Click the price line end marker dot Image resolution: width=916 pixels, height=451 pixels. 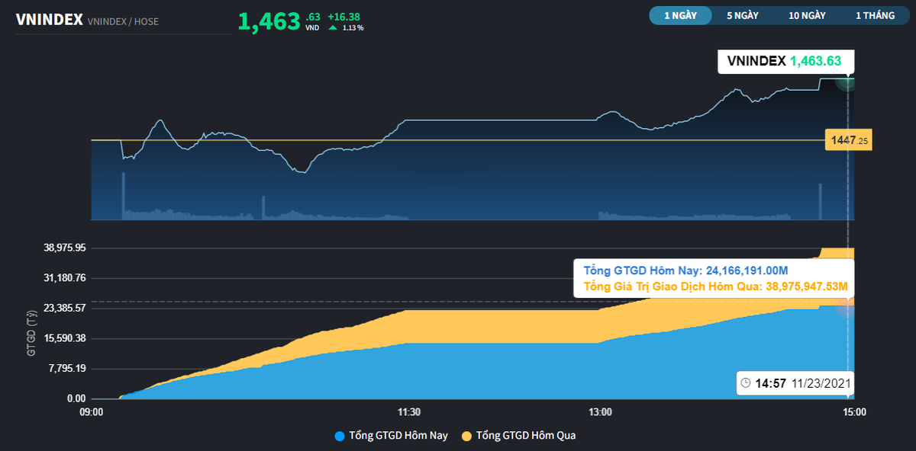point(845,79)
